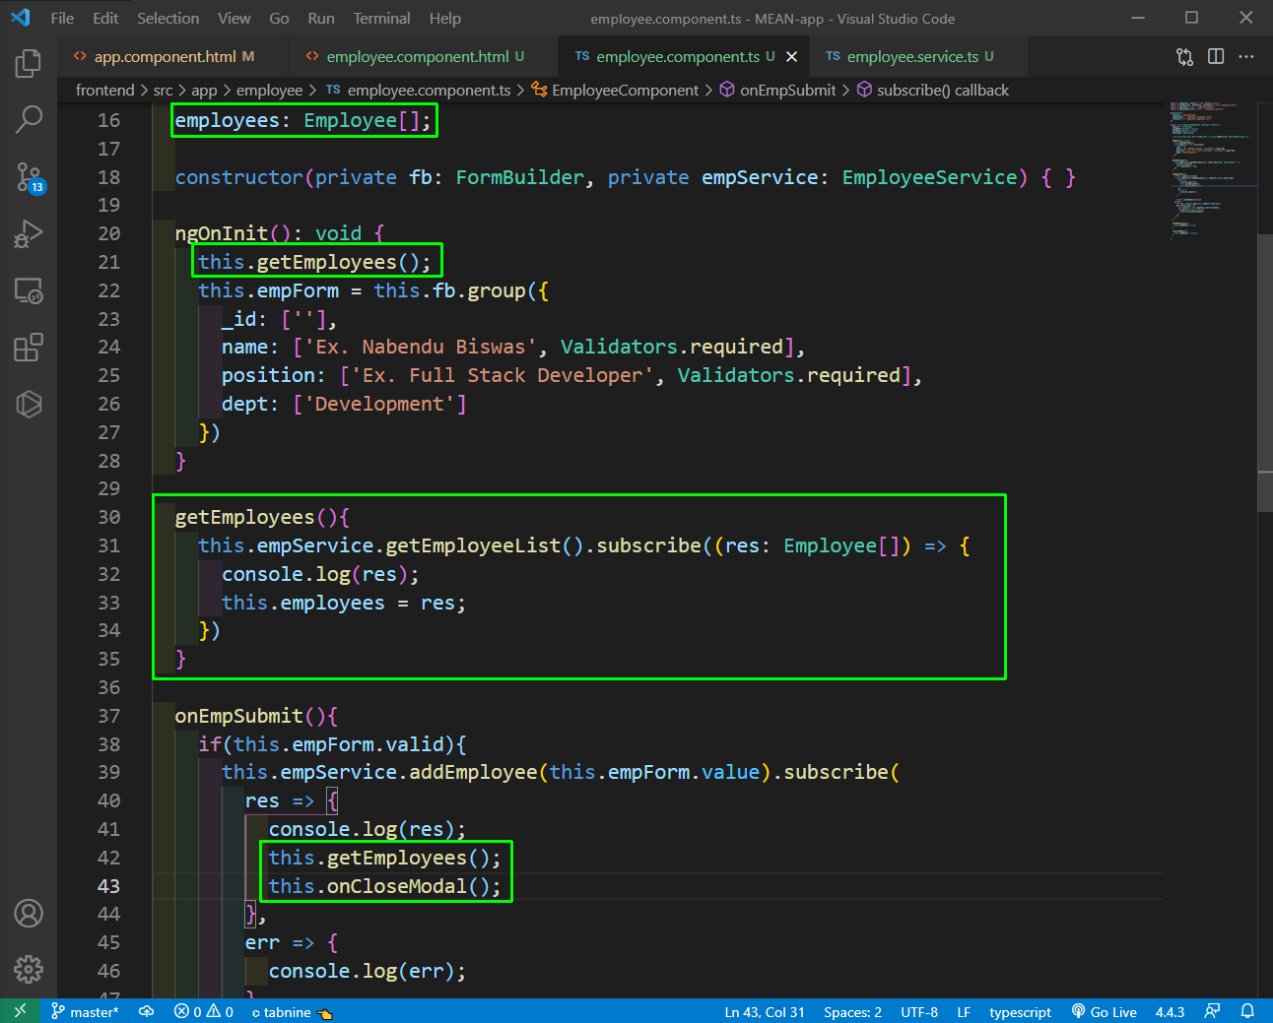1273x1023 pixels.
Task: Open the Selection menu
Action: tap(167, 18)
